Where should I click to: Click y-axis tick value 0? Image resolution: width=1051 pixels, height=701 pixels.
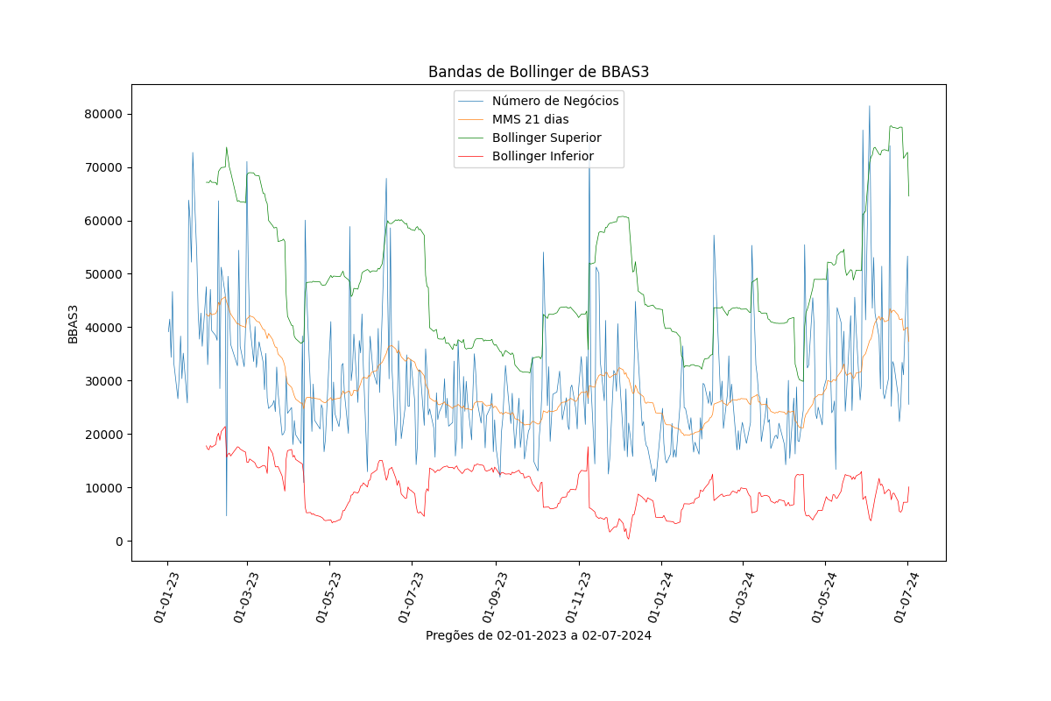coord(121,542)
